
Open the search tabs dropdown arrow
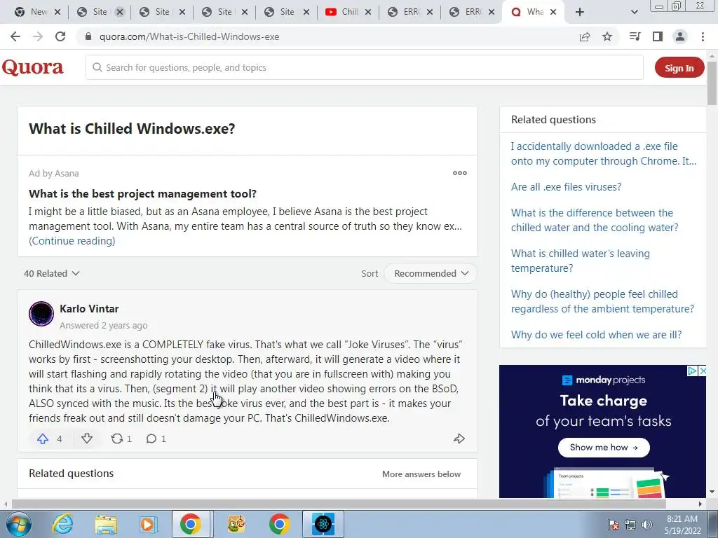tap(634, 12)
